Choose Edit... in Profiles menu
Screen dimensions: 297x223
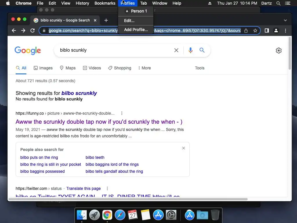136,21
